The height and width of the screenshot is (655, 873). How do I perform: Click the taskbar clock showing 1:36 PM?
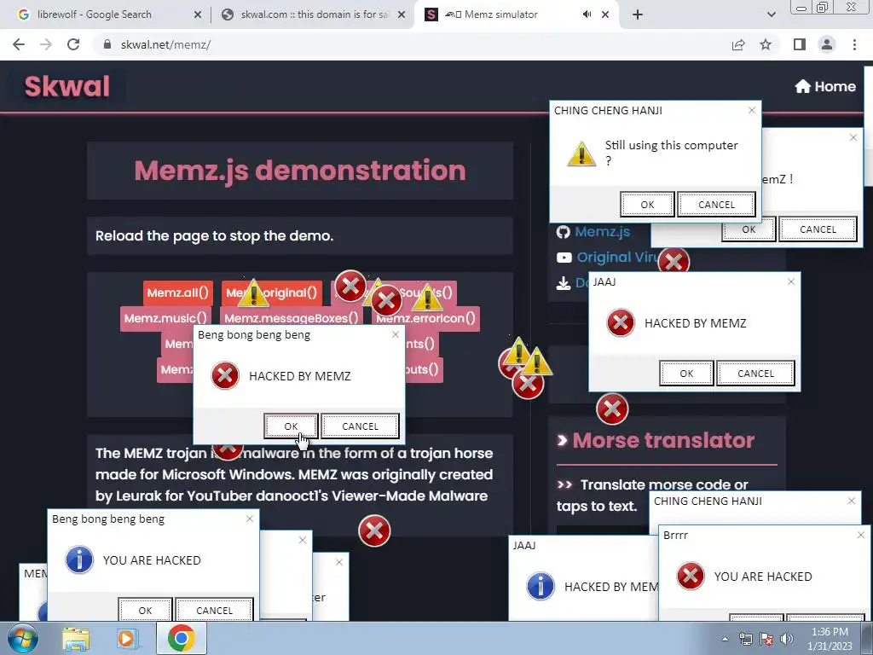point(830,639)
